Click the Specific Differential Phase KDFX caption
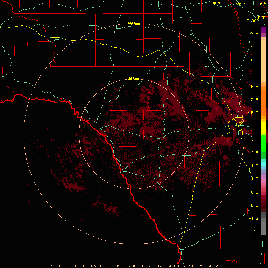The height and width of the screenshot is (268, 268). (x=135, y=266)
